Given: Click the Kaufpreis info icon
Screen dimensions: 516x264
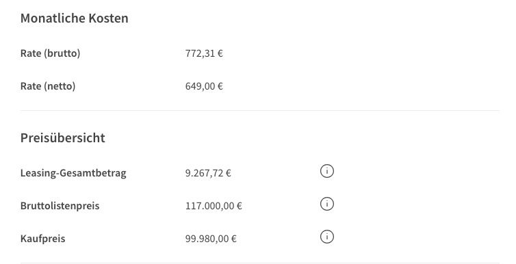Looking at the screenshot, I should [327, 237].
